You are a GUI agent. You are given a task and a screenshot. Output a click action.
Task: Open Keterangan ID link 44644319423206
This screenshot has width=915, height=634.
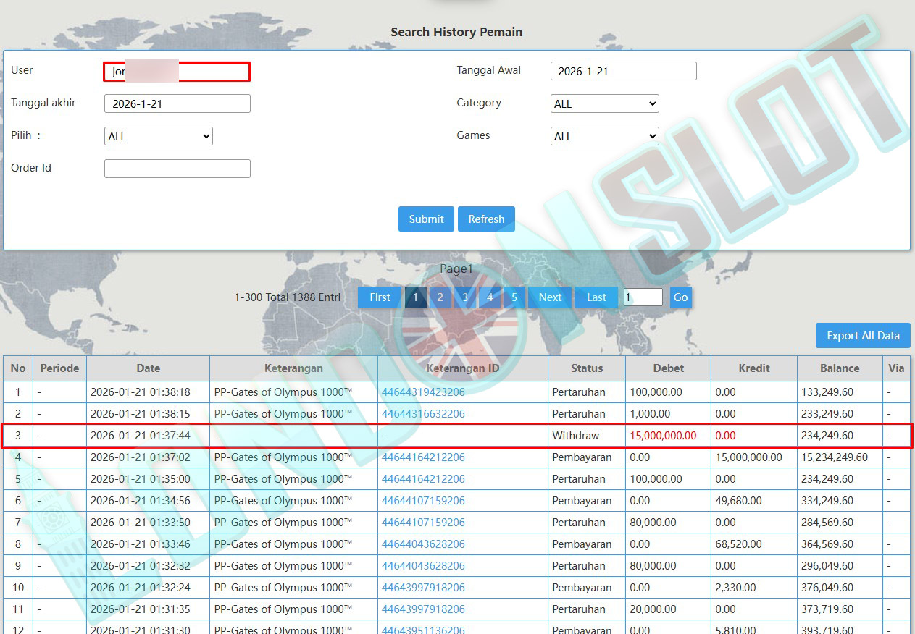pos(423,392)
